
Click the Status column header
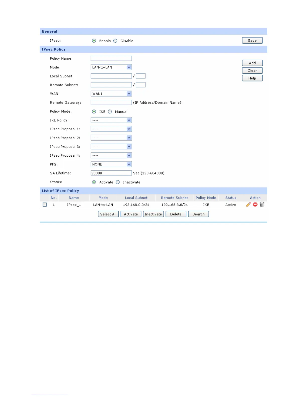[x=231, y=198]
